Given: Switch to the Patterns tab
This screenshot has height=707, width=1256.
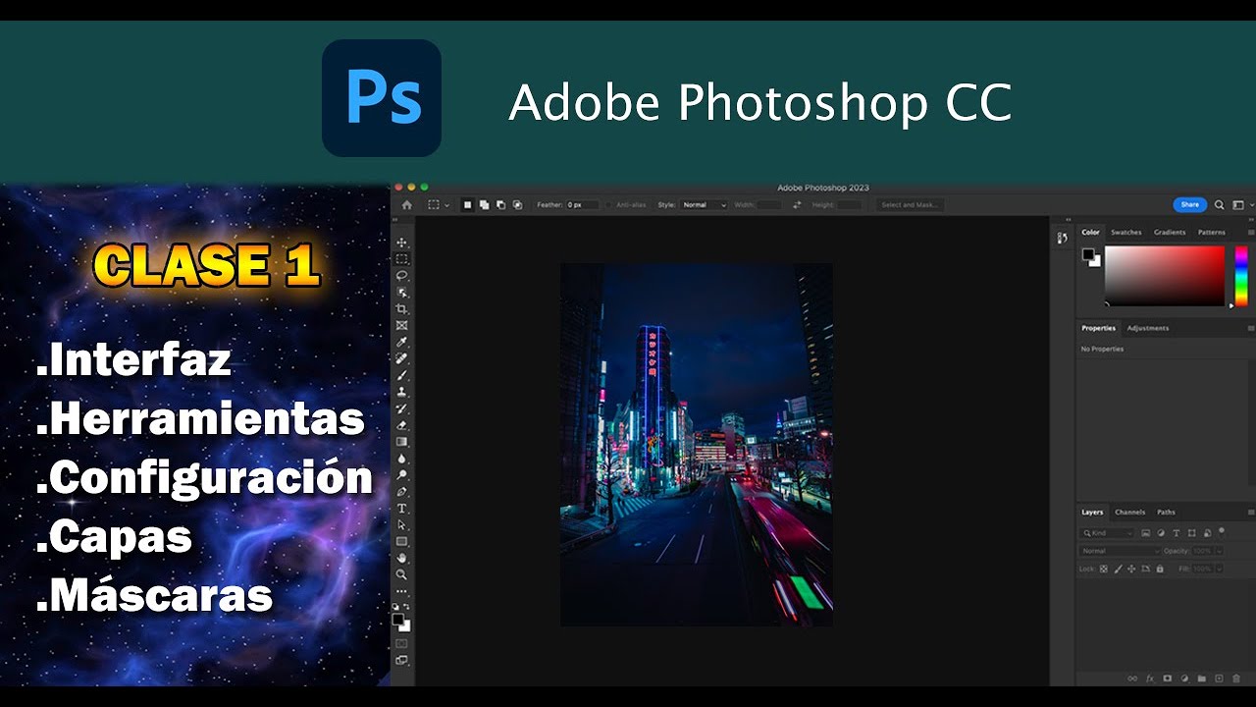Looking at the screenshot, I should point(1212,233).
